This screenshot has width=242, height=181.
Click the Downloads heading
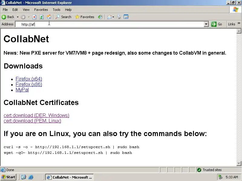pos(23,66)
